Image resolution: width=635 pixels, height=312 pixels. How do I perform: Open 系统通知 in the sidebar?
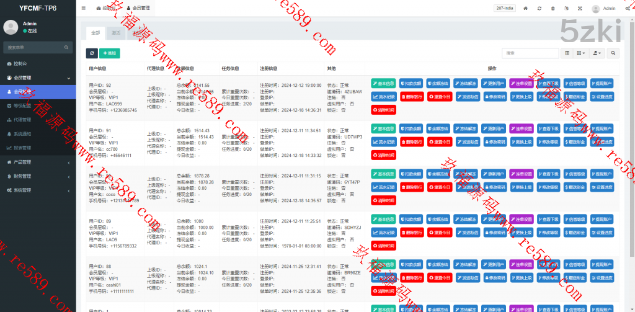[38, 134]
